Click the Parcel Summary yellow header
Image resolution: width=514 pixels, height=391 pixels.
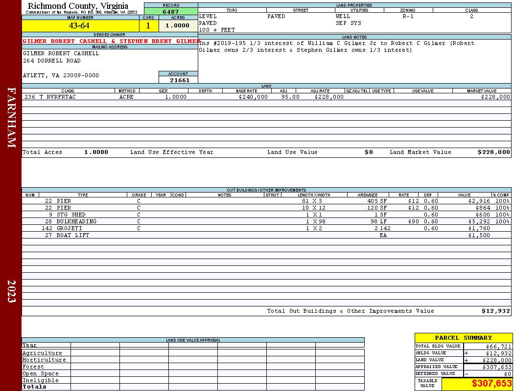pos(463,338)
